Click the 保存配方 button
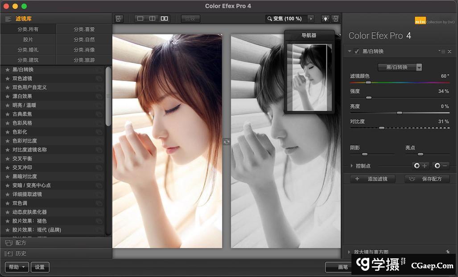This screenshot has width=458, height=277. pyautogui.click(x=427, y=179)
